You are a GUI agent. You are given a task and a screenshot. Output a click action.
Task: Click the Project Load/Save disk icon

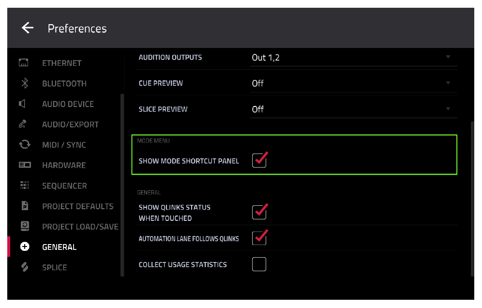coord(25,226)
